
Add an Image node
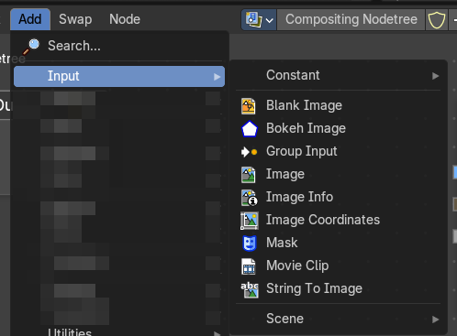(x=339, y=174)
